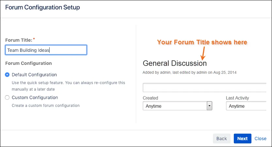
Task: Click the 'Created' filter label
Action: pyautogui.click(x=151, y=98)
